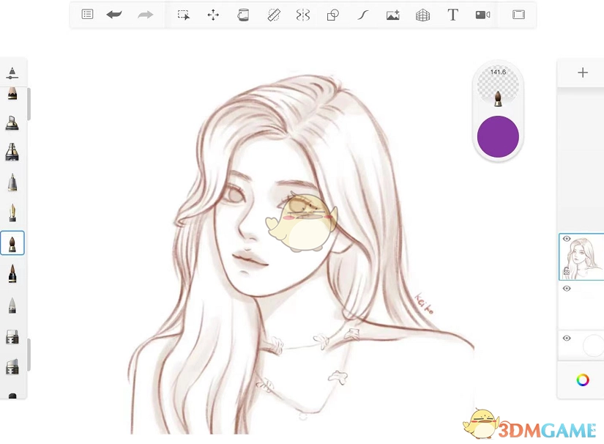Open the perspective grid guides

click(x=422, y=15)
